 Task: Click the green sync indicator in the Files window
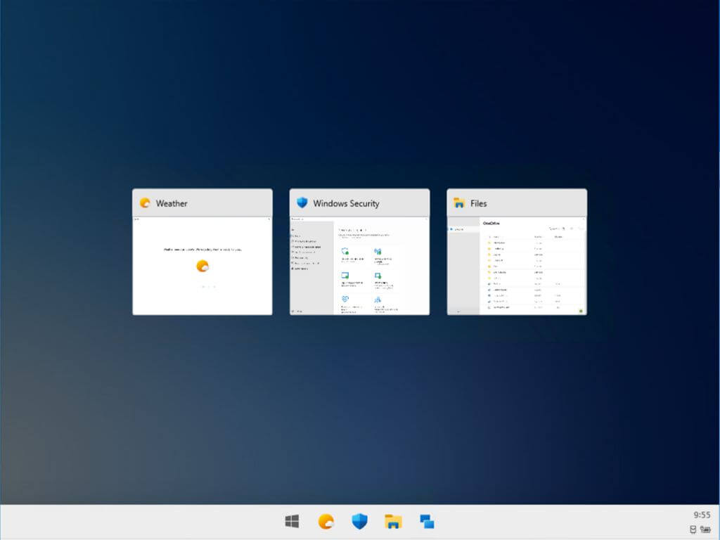[x=581, y=310]
